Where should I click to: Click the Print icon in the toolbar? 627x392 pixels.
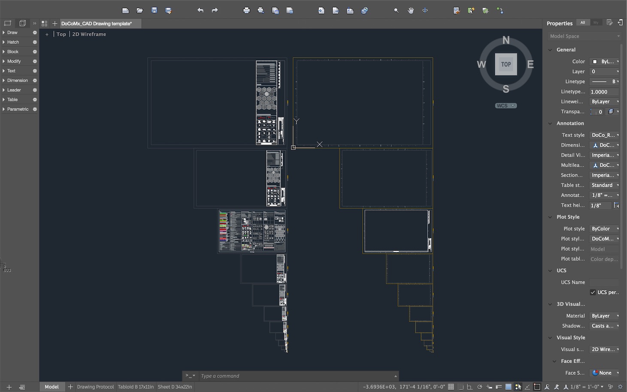pos(246,10)
